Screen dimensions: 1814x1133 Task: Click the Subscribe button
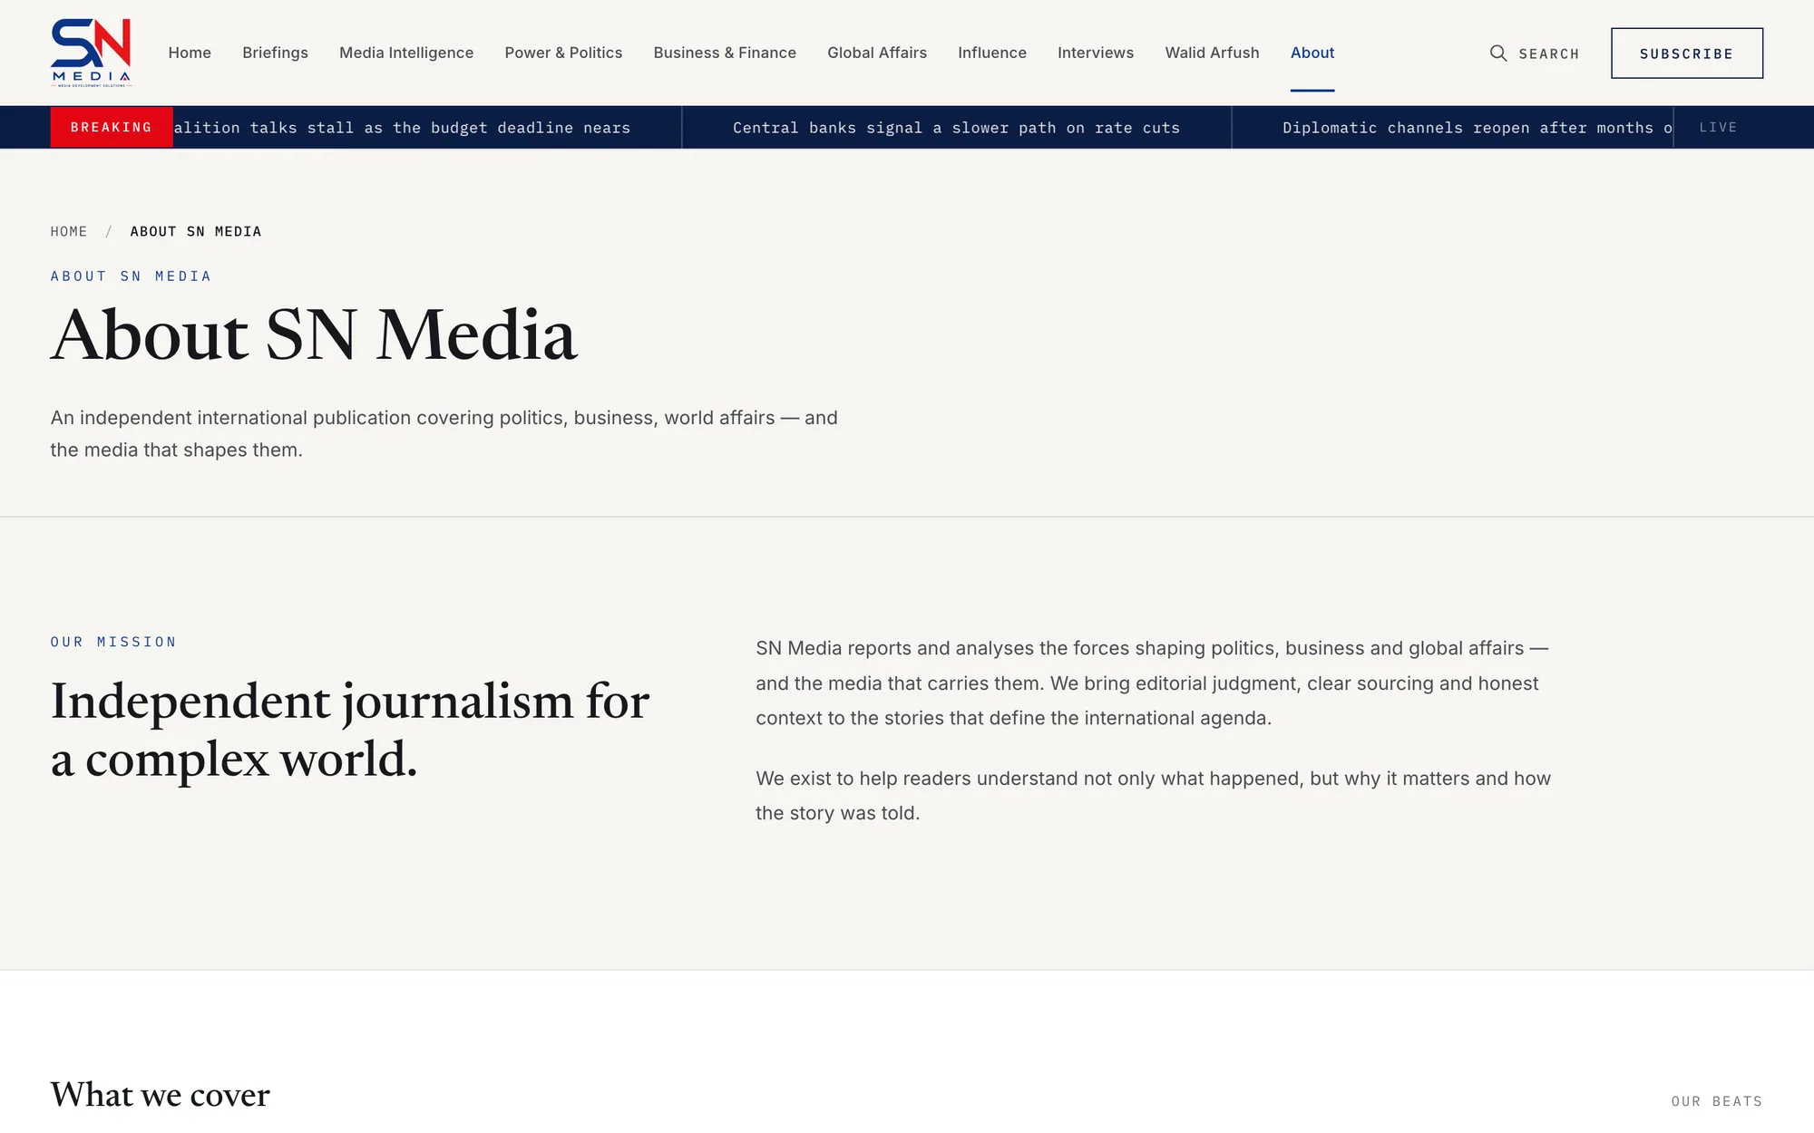click(x=1687, y=53)
